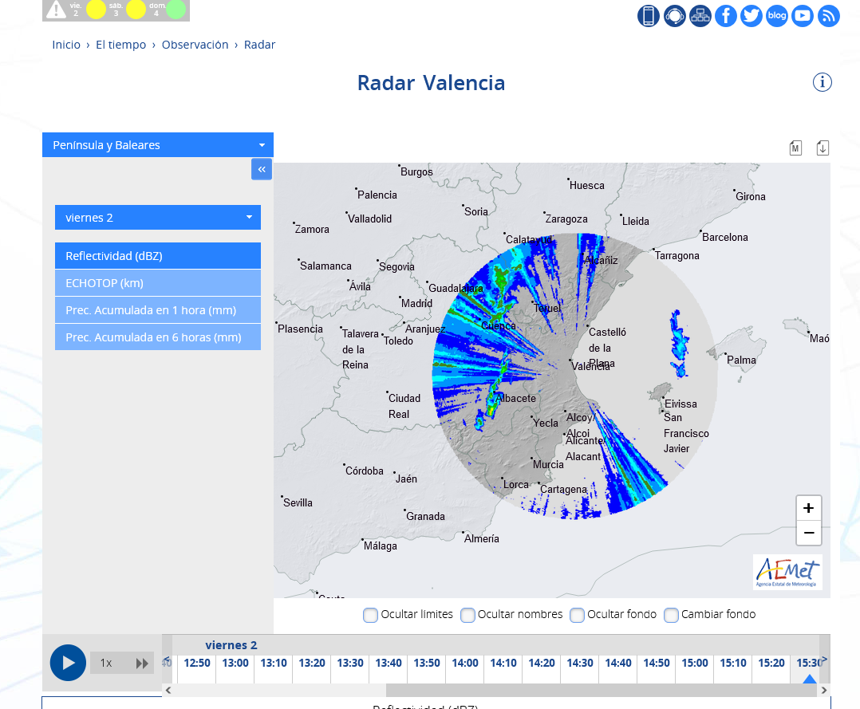
Task: Increase playback speed with fast-forward arrows
Action: pos(142,664)
